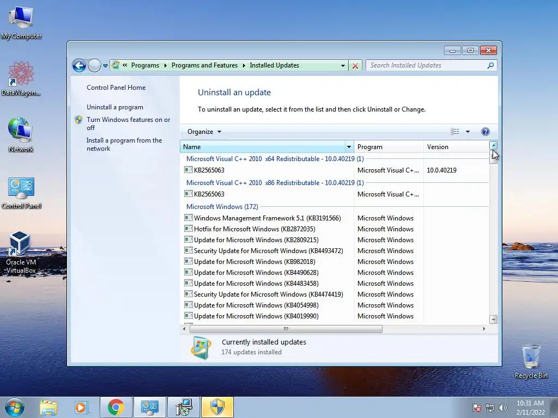
Task: Open the recent pages dropdown arrow
Action: pos(105,66)
